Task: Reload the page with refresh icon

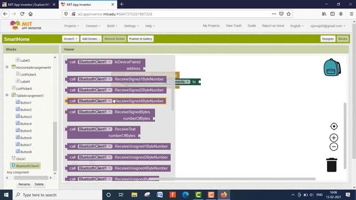Action: coord(22,14)
